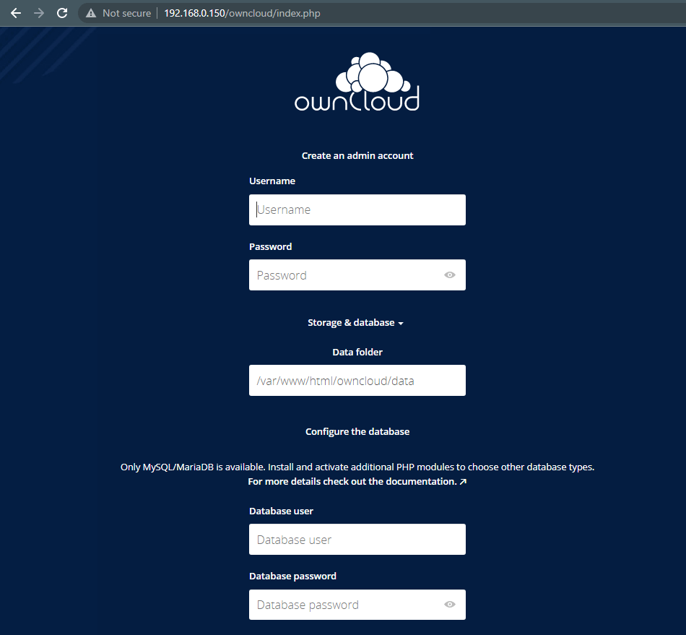Screen dimensions: 686x635
Task: Click into the Database password field
Action: point(357,605)
